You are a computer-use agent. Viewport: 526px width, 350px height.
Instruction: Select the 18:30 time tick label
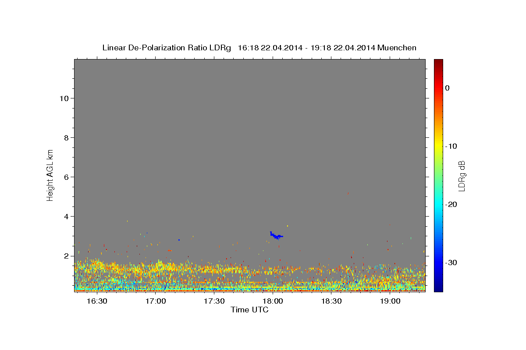pos(331,301)
